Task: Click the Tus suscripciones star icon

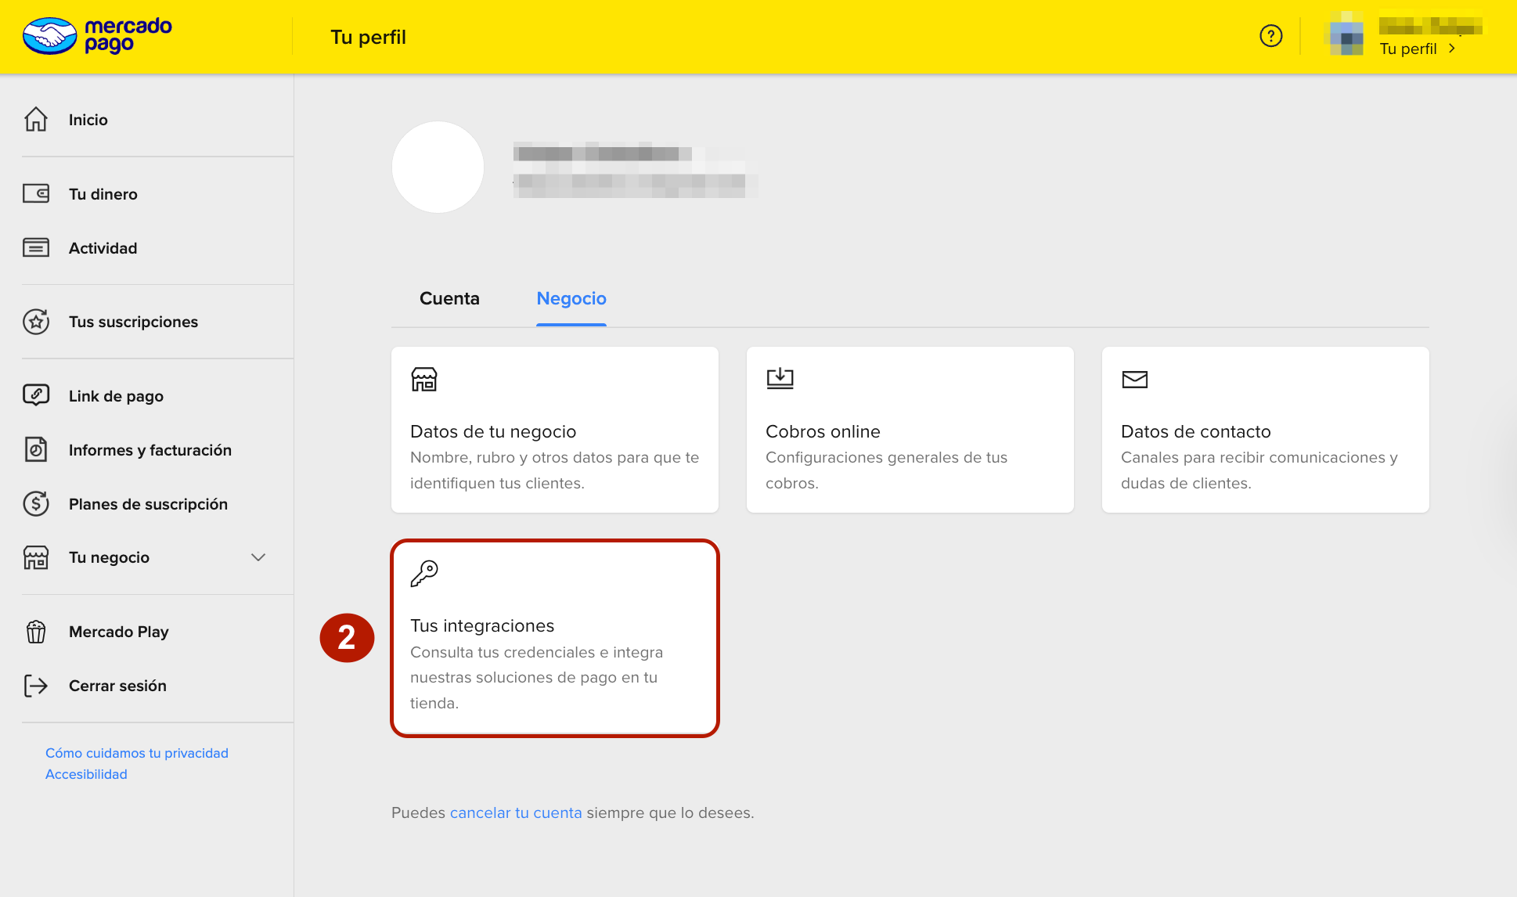Action: click(x=36, y=322)
